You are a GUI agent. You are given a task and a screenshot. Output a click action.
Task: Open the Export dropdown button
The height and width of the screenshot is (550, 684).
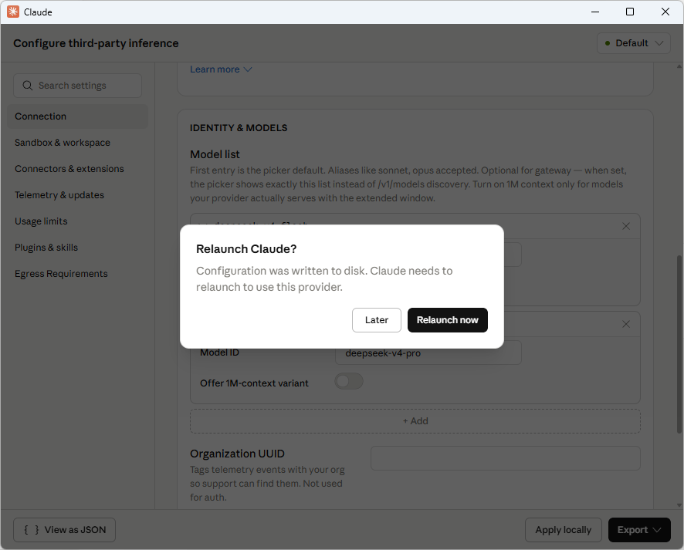639,530
